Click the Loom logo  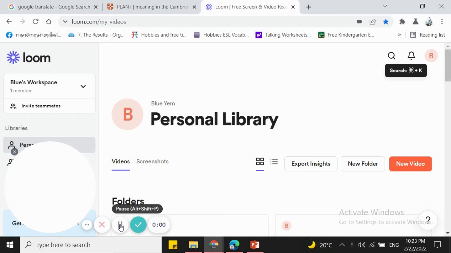(x=29, y=58)
